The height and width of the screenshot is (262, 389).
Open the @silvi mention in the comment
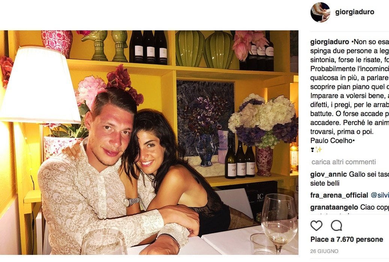tap(380, 195)
